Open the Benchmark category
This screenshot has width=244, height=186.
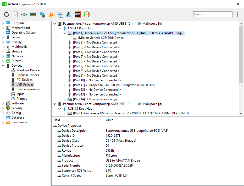[19, 122]
